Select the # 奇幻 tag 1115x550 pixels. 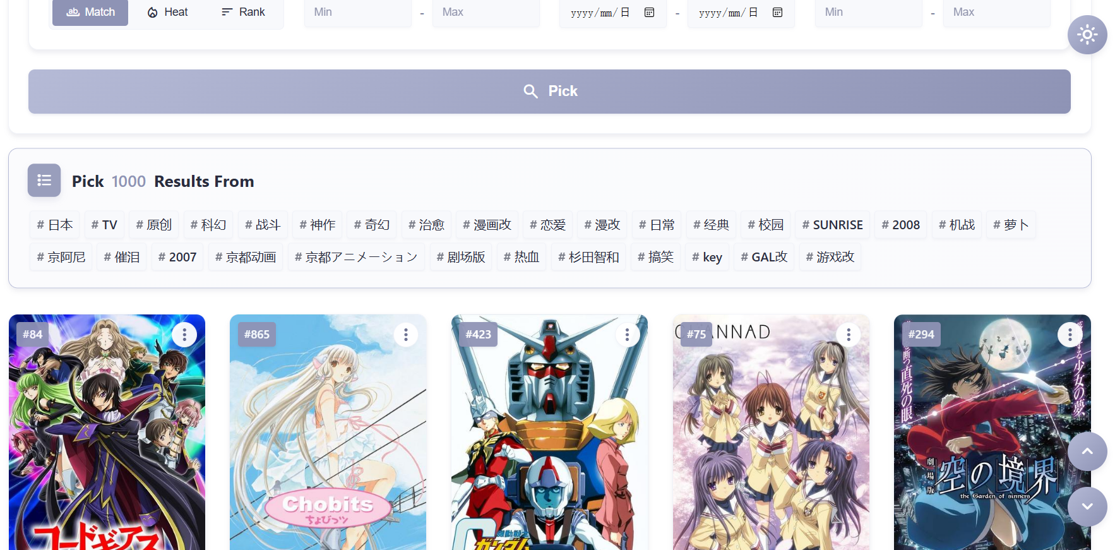click(x=371, y=225)
